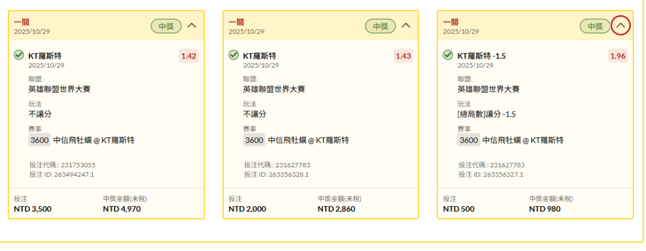Collapse the KT羅斯特 -1.5 bet card
Image resolution: width=646 pixels, height=251 pixels.
tap(620, 26)
